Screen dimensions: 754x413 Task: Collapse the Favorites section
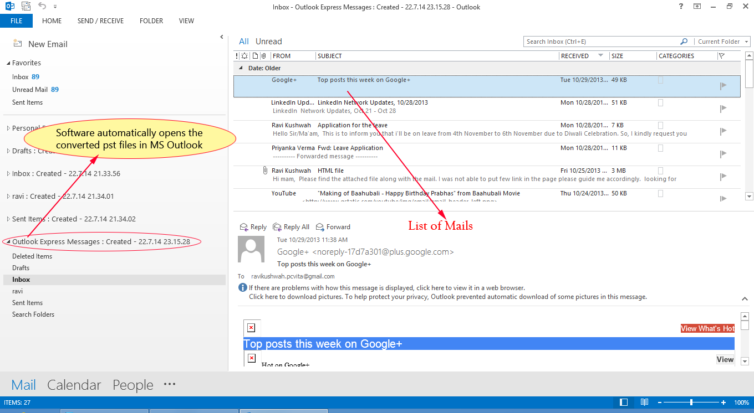8,63
